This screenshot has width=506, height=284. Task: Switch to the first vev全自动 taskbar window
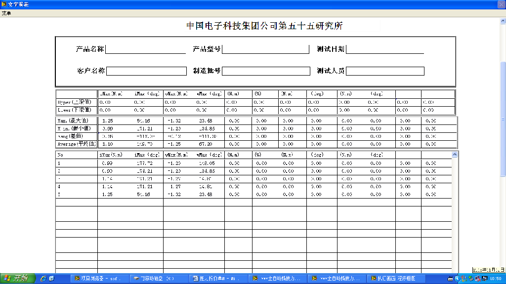[x=277, y=278]
